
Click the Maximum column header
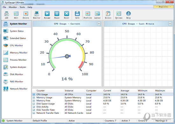click(160, 91)
